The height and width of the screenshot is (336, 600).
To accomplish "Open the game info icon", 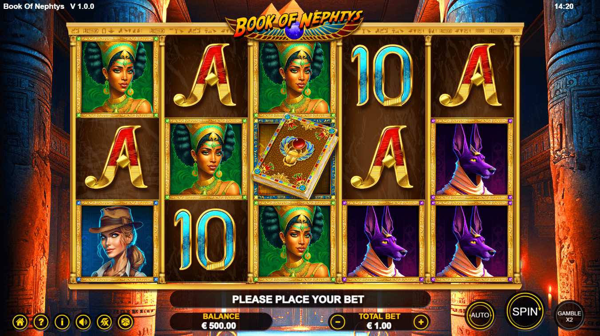I will tap(62, 322).
